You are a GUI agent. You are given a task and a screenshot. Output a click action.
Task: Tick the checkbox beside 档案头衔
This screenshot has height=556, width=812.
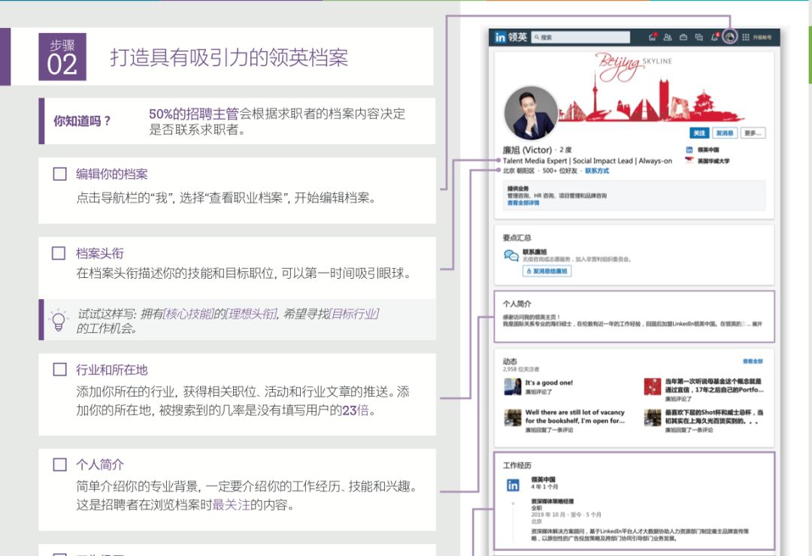[59, 253]
